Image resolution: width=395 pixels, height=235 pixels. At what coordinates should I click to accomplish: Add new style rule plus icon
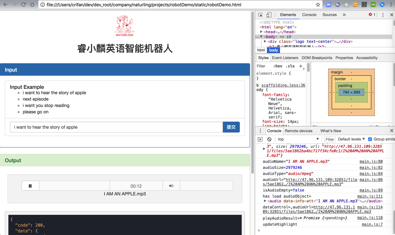[300, 66]
